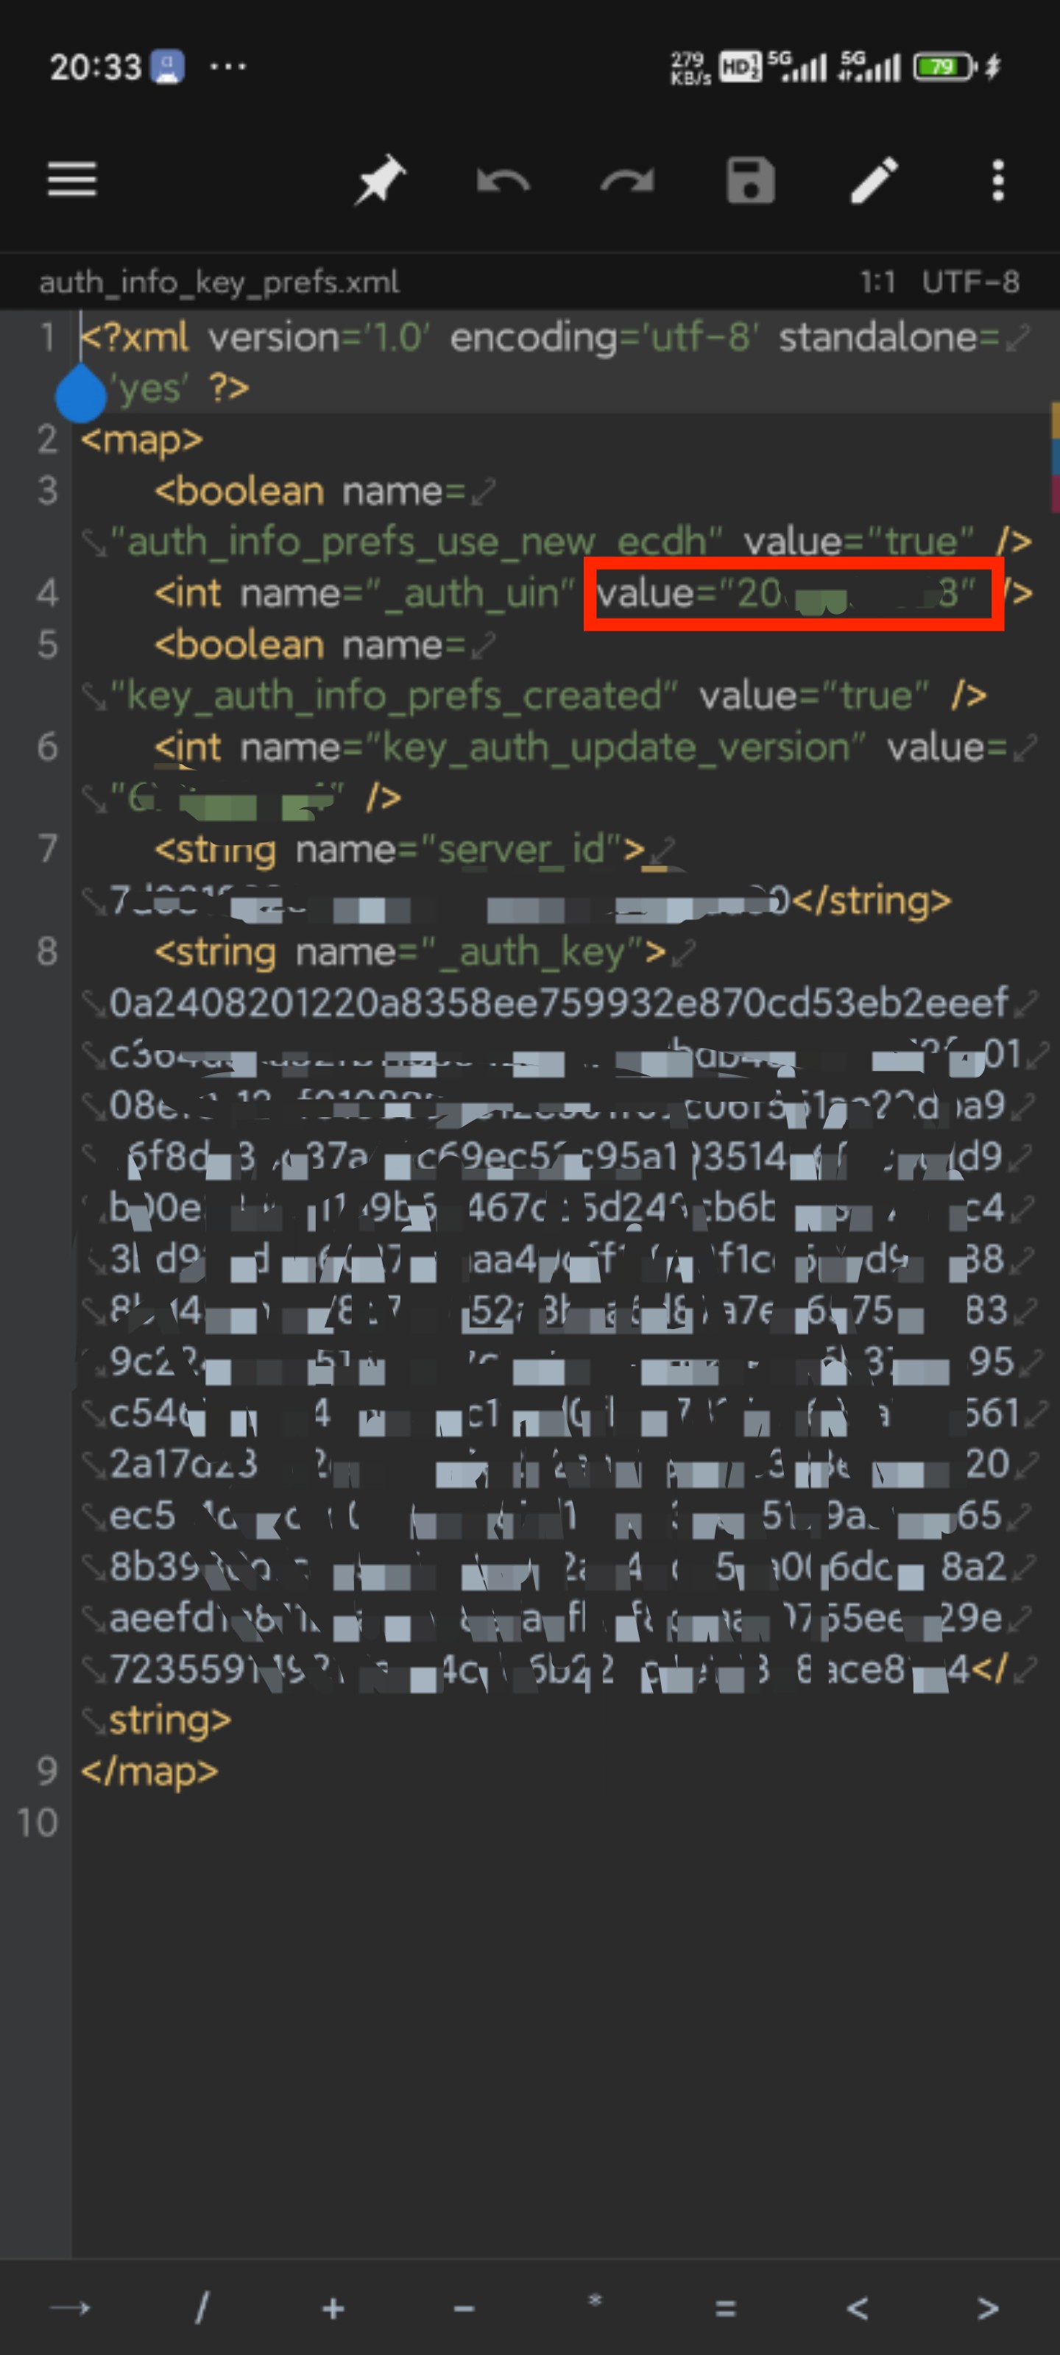Tap the 20:33 clock in status bar
The width and height of the screenshot is (1060, 2355).
95,67
